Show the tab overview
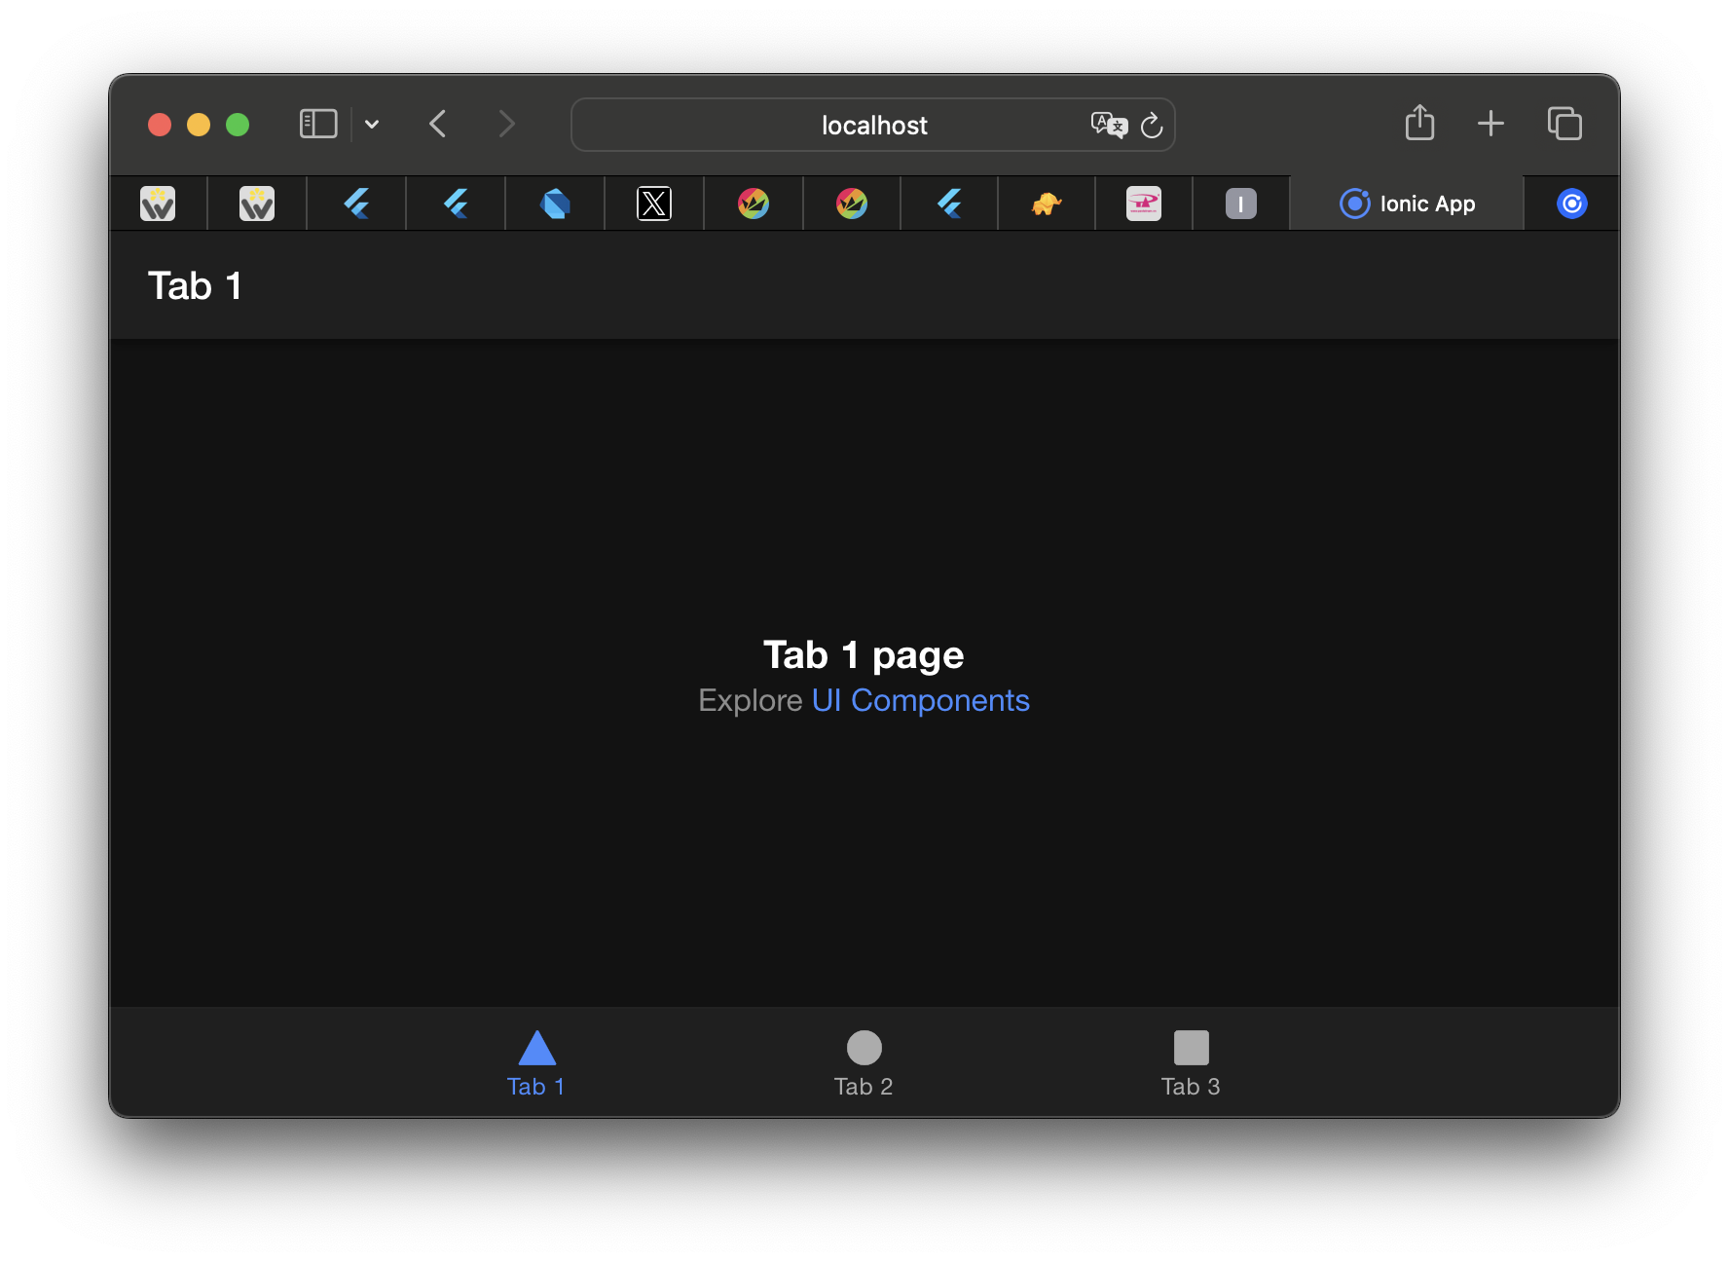 click(x=1564, y=124)
